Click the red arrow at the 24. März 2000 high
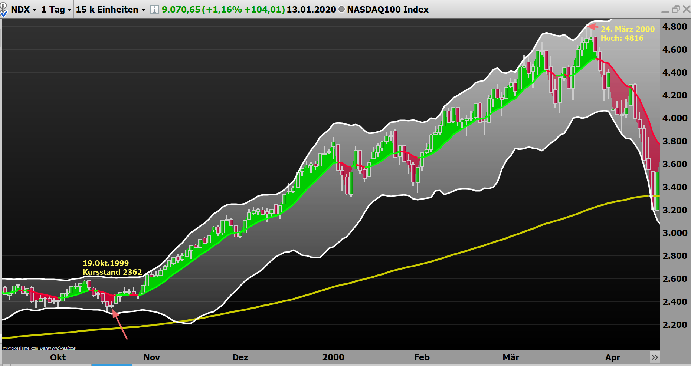The width and height of the screenshot is (691, 366). [x=593, y=27]
